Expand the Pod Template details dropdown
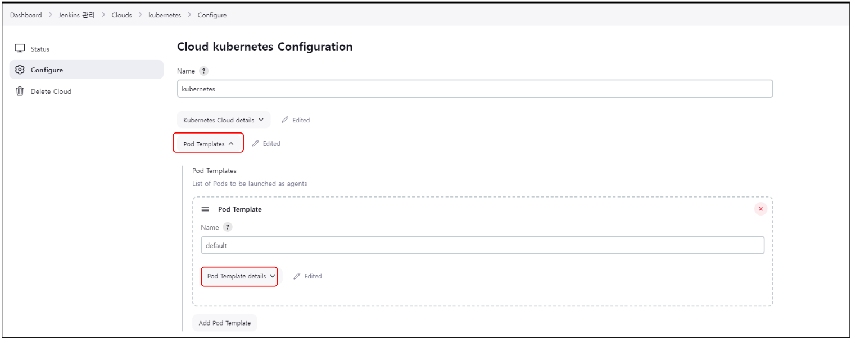Screen dimensions: 851x339 click(x=239, y=276)
